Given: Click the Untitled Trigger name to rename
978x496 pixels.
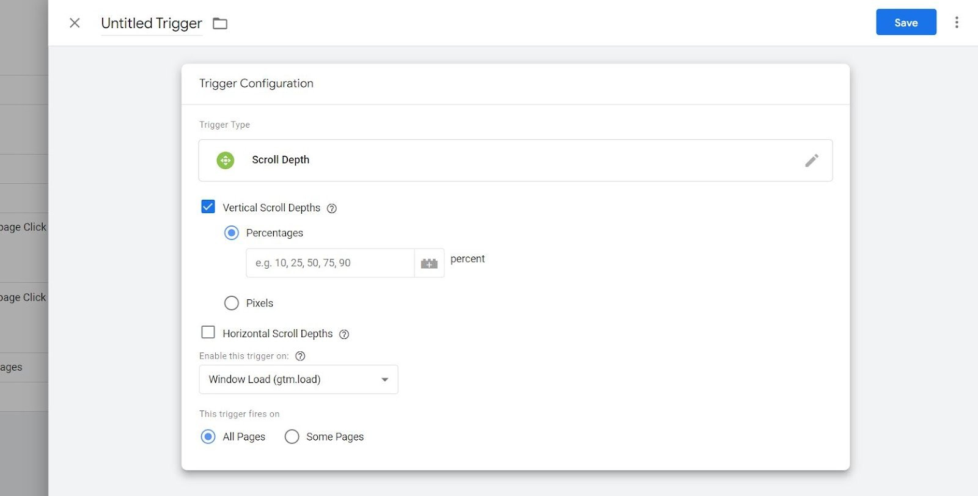Looking at the screenshot, I should pos(152,23).
